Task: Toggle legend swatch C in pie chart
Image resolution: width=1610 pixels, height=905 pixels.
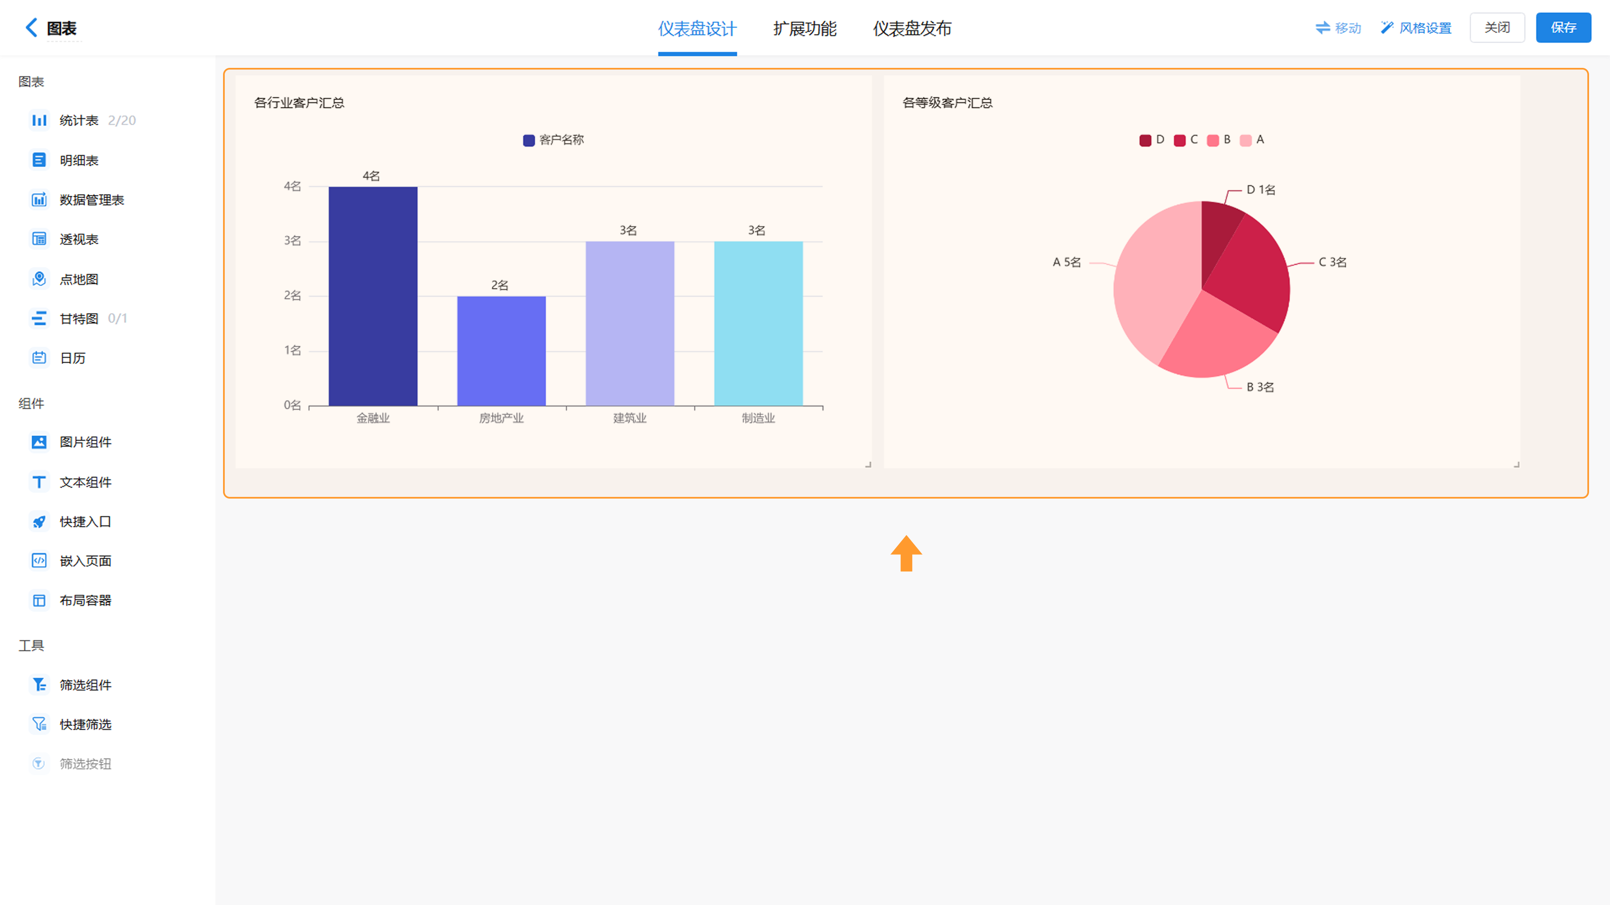Action: click(1179, 140)
